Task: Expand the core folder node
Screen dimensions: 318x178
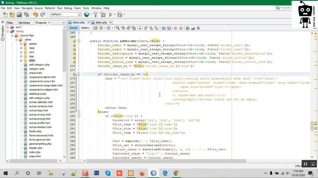Action: point(21,52)
